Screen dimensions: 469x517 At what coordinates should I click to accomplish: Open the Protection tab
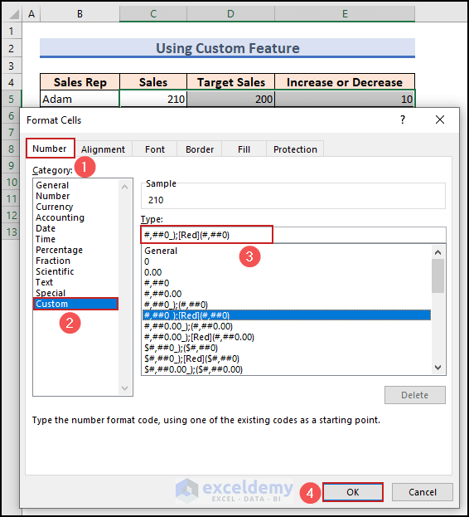click(295, 149)
